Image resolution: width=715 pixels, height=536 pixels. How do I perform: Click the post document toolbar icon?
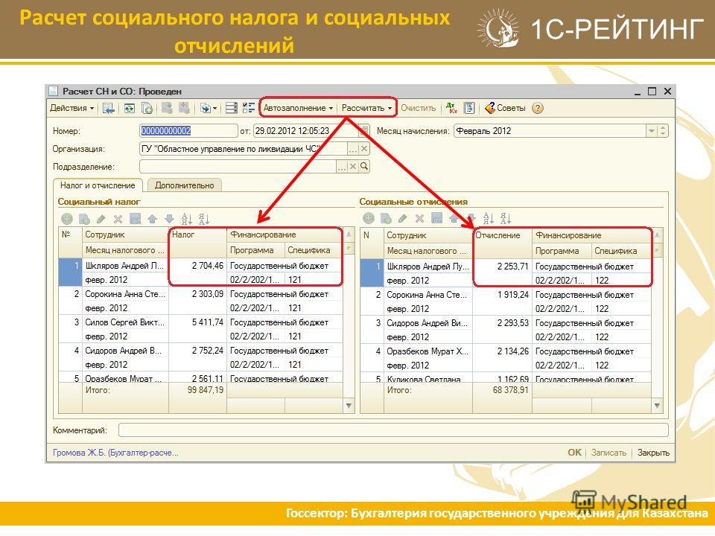click(167, 108)
